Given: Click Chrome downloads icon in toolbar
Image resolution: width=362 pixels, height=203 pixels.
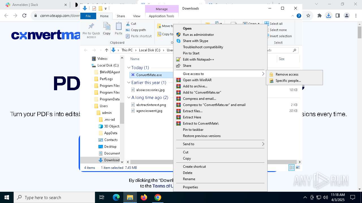Looking at the screenshot, I should (328, 16).
